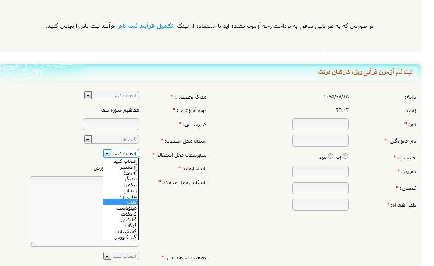This screenshot has width=434, height=266.
Task: Focus the کدپرسنلی input field
Action: pyautogui.click(x=111, y=124)
